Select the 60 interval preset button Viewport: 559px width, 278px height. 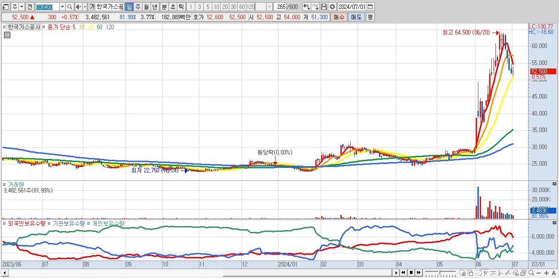pos(242,7)
